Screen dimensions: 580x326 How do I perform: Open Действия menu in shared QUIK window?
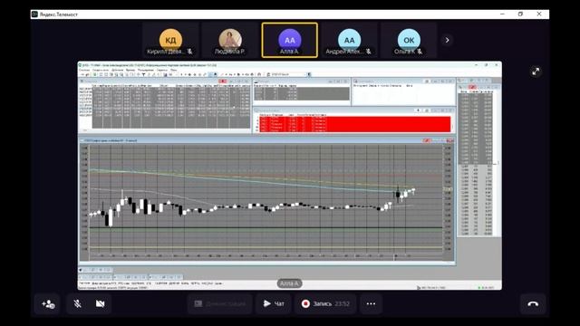(x=117, y=70)
